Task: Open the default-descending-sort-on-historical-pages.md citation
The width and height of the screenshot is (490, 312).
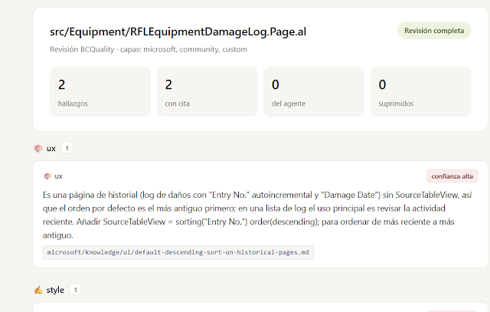Action: pos(178,252)
